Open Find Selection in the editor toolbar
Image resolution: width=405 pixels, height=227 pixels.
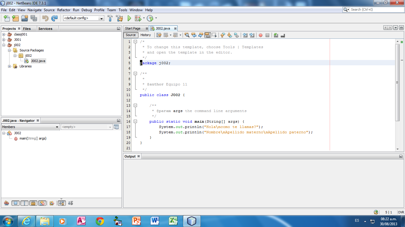(x=187, y=35)
